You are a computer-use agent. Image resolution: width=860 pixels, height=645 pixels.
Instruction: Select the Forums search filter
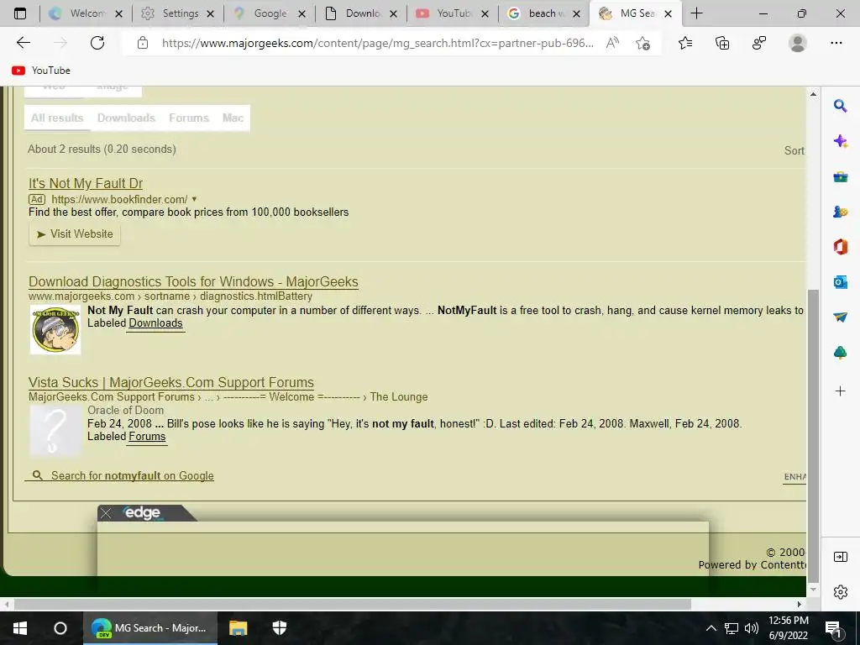(189, 118)
